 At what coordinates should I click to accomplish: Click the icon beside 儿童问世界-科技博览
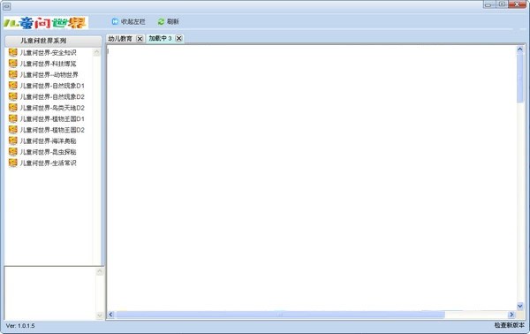click(x=13, y=64)
